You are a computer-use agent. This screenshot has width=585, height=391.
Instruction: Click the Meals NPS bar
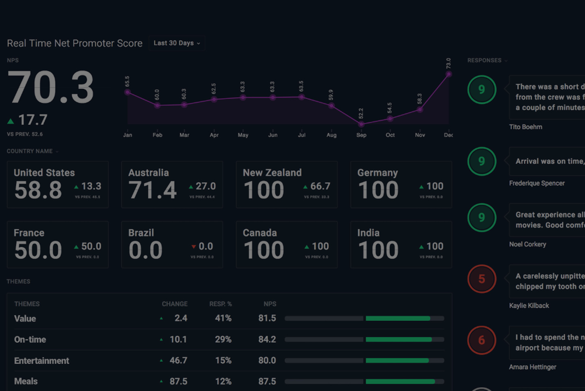364,381
